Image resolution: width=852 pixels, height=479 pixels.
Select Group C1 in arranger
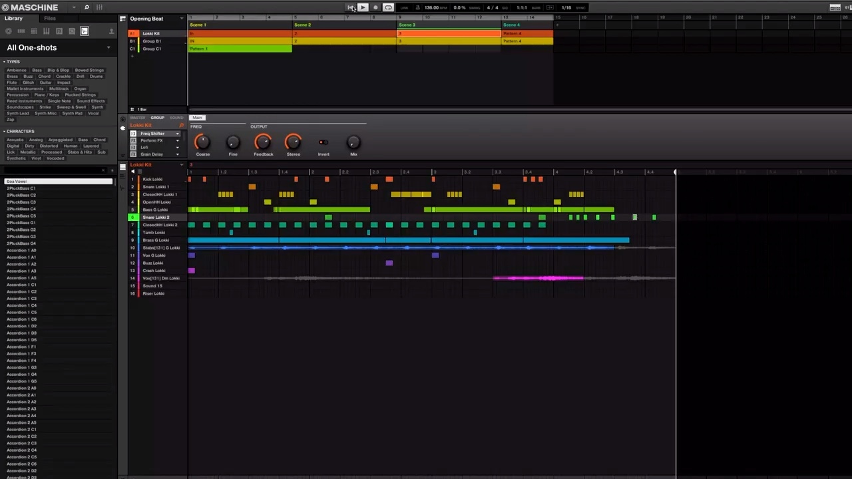156,49
